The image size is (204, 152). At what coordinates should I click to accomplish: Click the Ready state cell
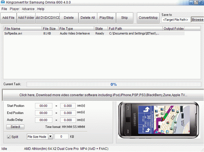tap(100, 33)
